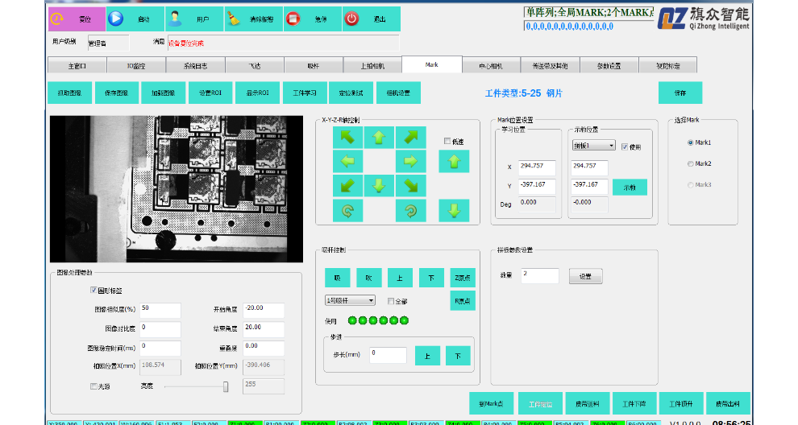Click the 图像相似度(%) field showing 50
798x425 pixels.
(x=160, y=311)
